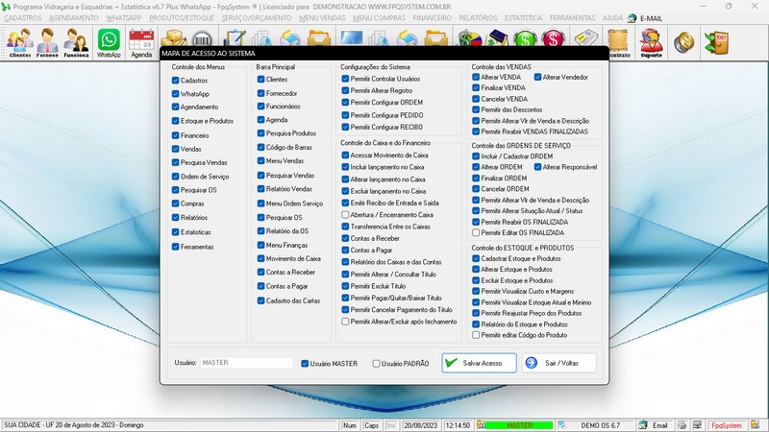The image size is (769, 432).
Task: Click the clipboard with pen toolbar icon
Action: pyautogui.click(x=235, y=38)
